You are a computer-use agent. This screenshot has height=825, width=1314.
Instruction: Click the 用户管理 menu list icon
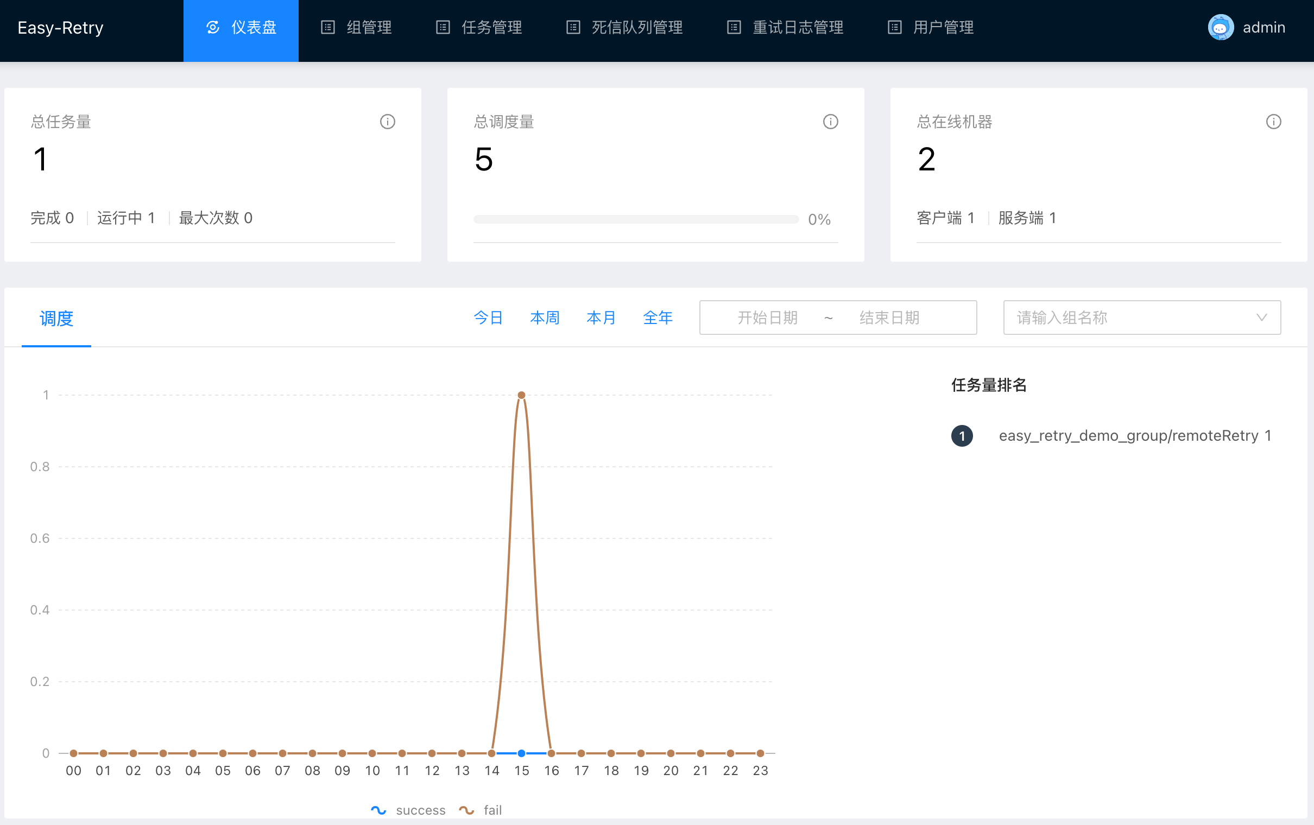(x=894, y=27)
